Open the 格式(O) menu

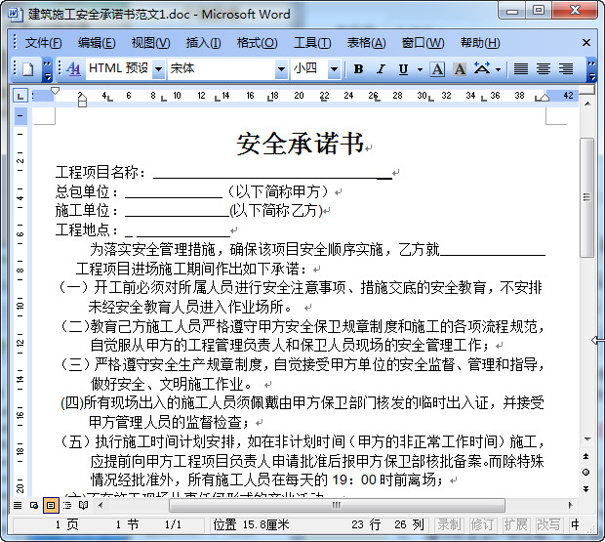point(257,42)
